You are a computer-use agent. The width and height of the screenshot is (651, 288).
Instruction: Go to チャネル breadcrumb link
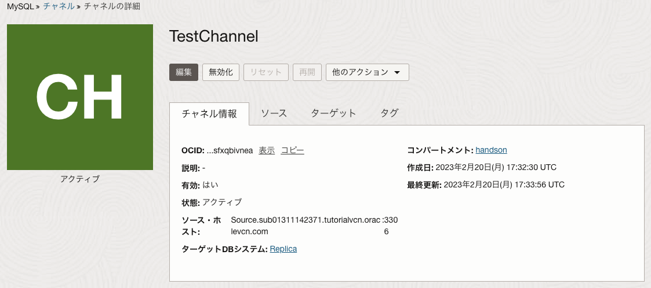pos(59,6)
